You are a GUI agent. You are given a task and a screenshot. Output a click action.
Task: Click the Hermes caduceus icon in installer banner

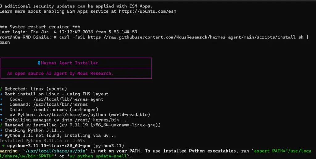point(39,63)
